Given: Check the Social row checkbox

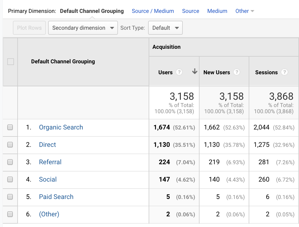Looking at the screenshot, I should point(10,179).
